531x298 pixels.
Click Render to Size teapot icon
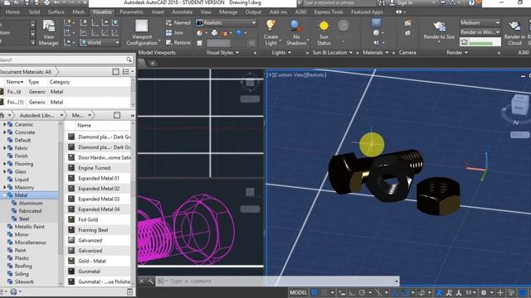[439, 26]
